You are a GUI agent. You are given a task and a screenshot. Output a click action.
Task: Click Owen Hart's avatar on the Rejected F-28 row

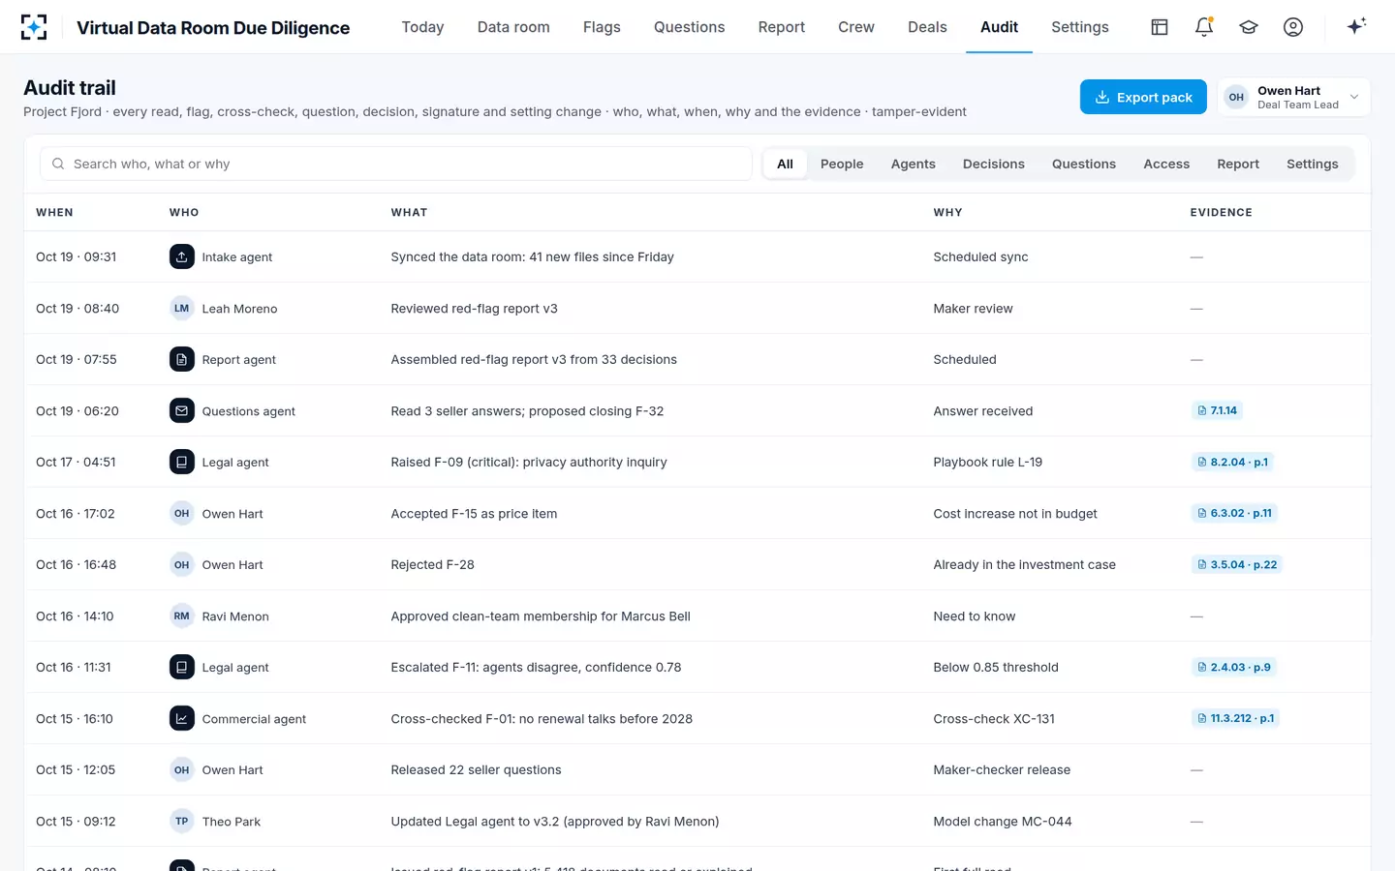(x=182, y=564)
